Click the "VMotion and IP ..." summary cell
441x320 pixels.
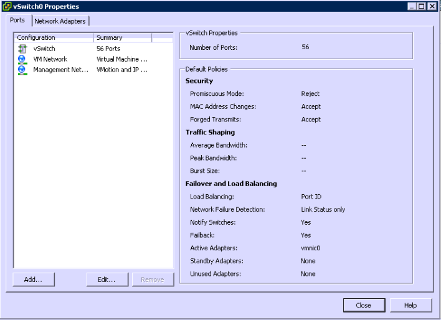tap(121, 70)
